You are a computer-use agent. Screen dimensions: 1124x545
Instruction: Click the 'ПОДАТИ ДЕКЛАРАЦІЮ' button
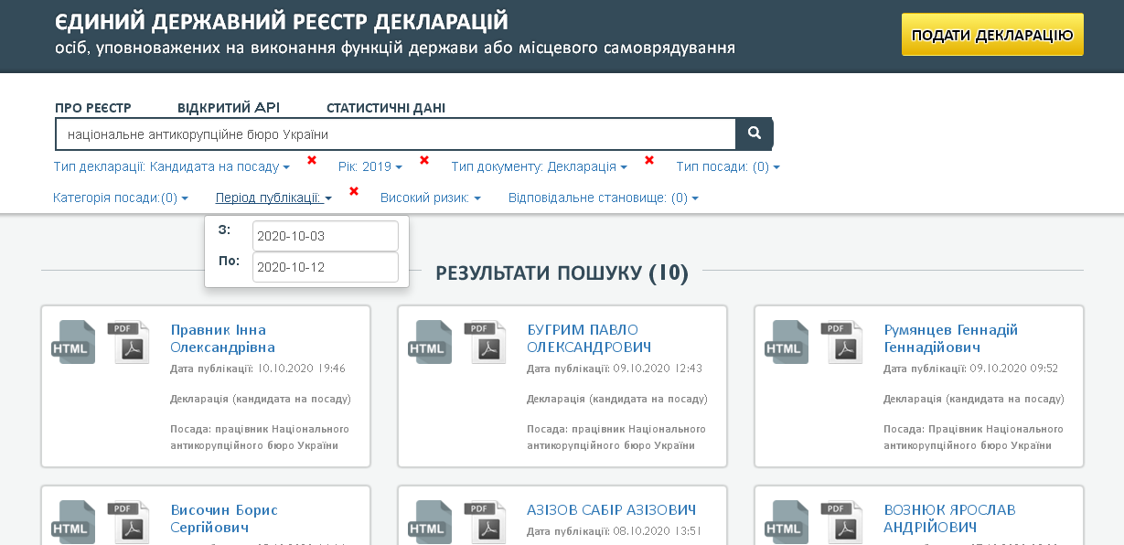point(992,35)
